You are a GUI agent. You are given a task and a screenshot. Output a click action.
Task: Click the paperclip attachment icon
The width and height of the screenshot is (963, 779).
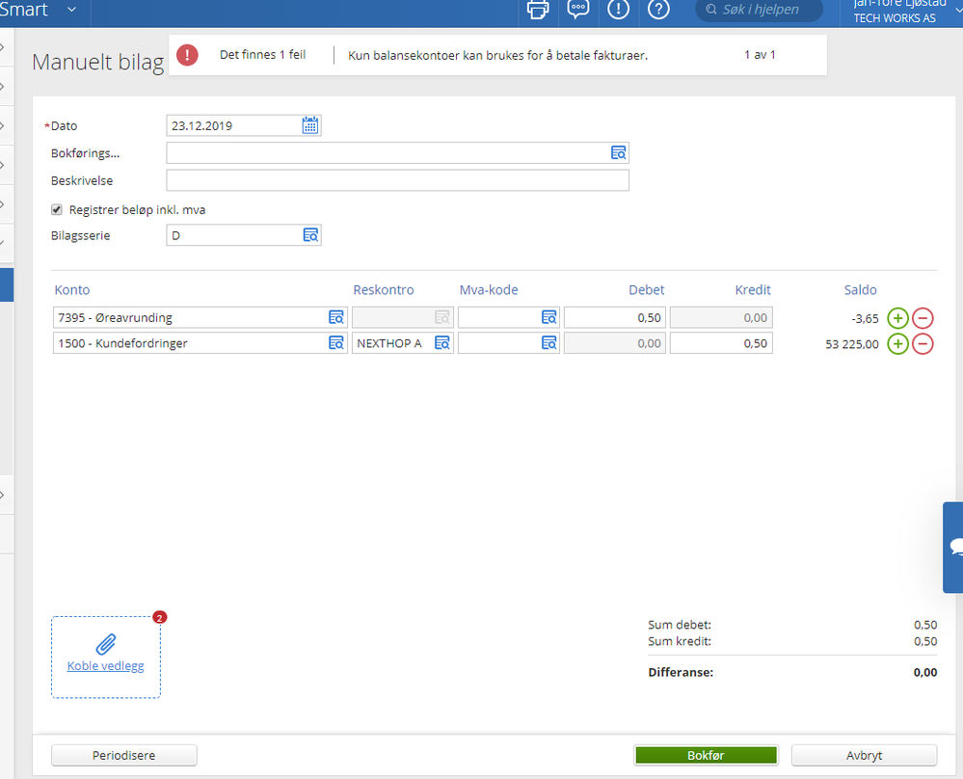(x=106, y=644)
